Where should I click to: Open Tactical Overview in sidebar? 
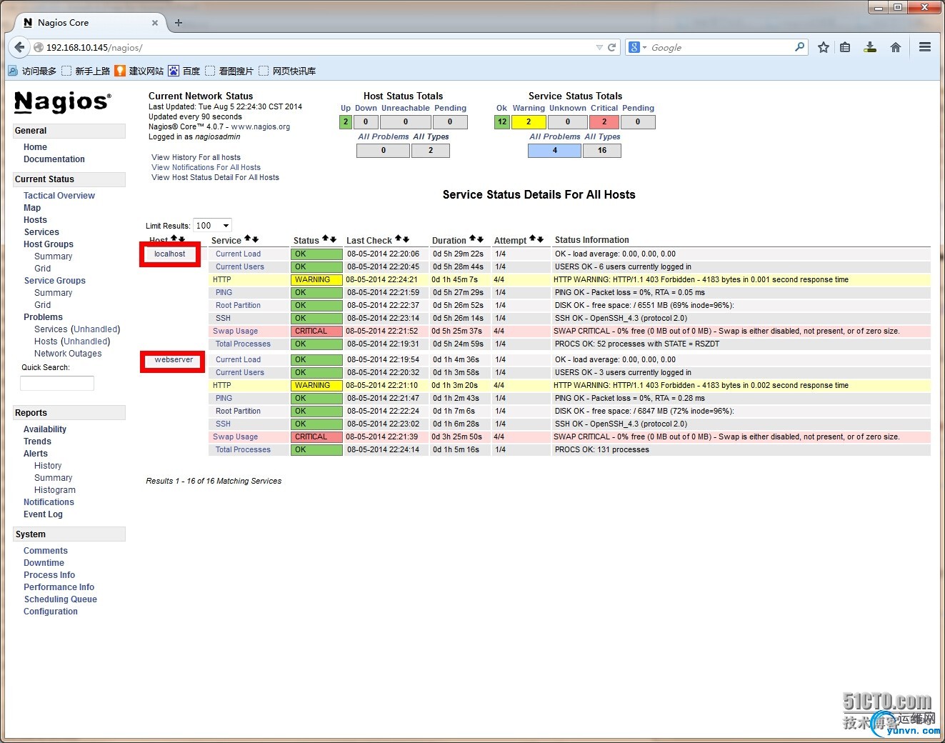[x=59, y=196]
